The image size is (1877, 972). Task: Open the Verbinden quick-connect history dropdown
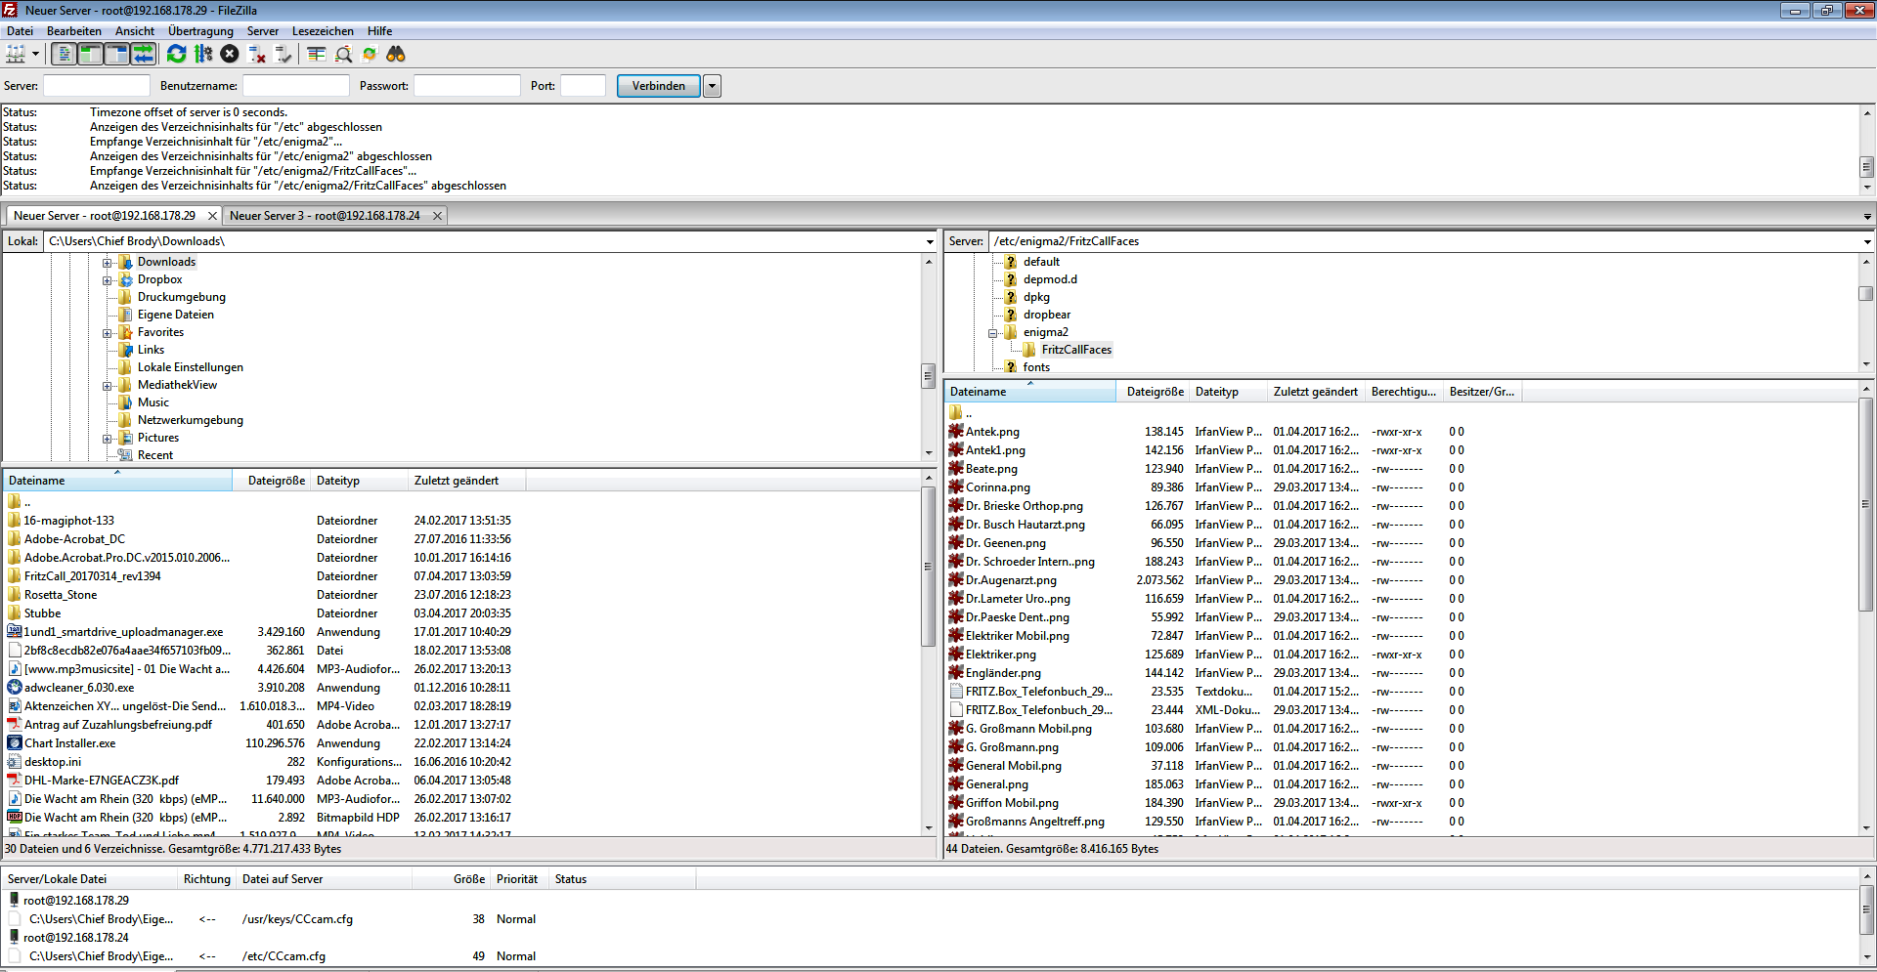tap(713, 86)
